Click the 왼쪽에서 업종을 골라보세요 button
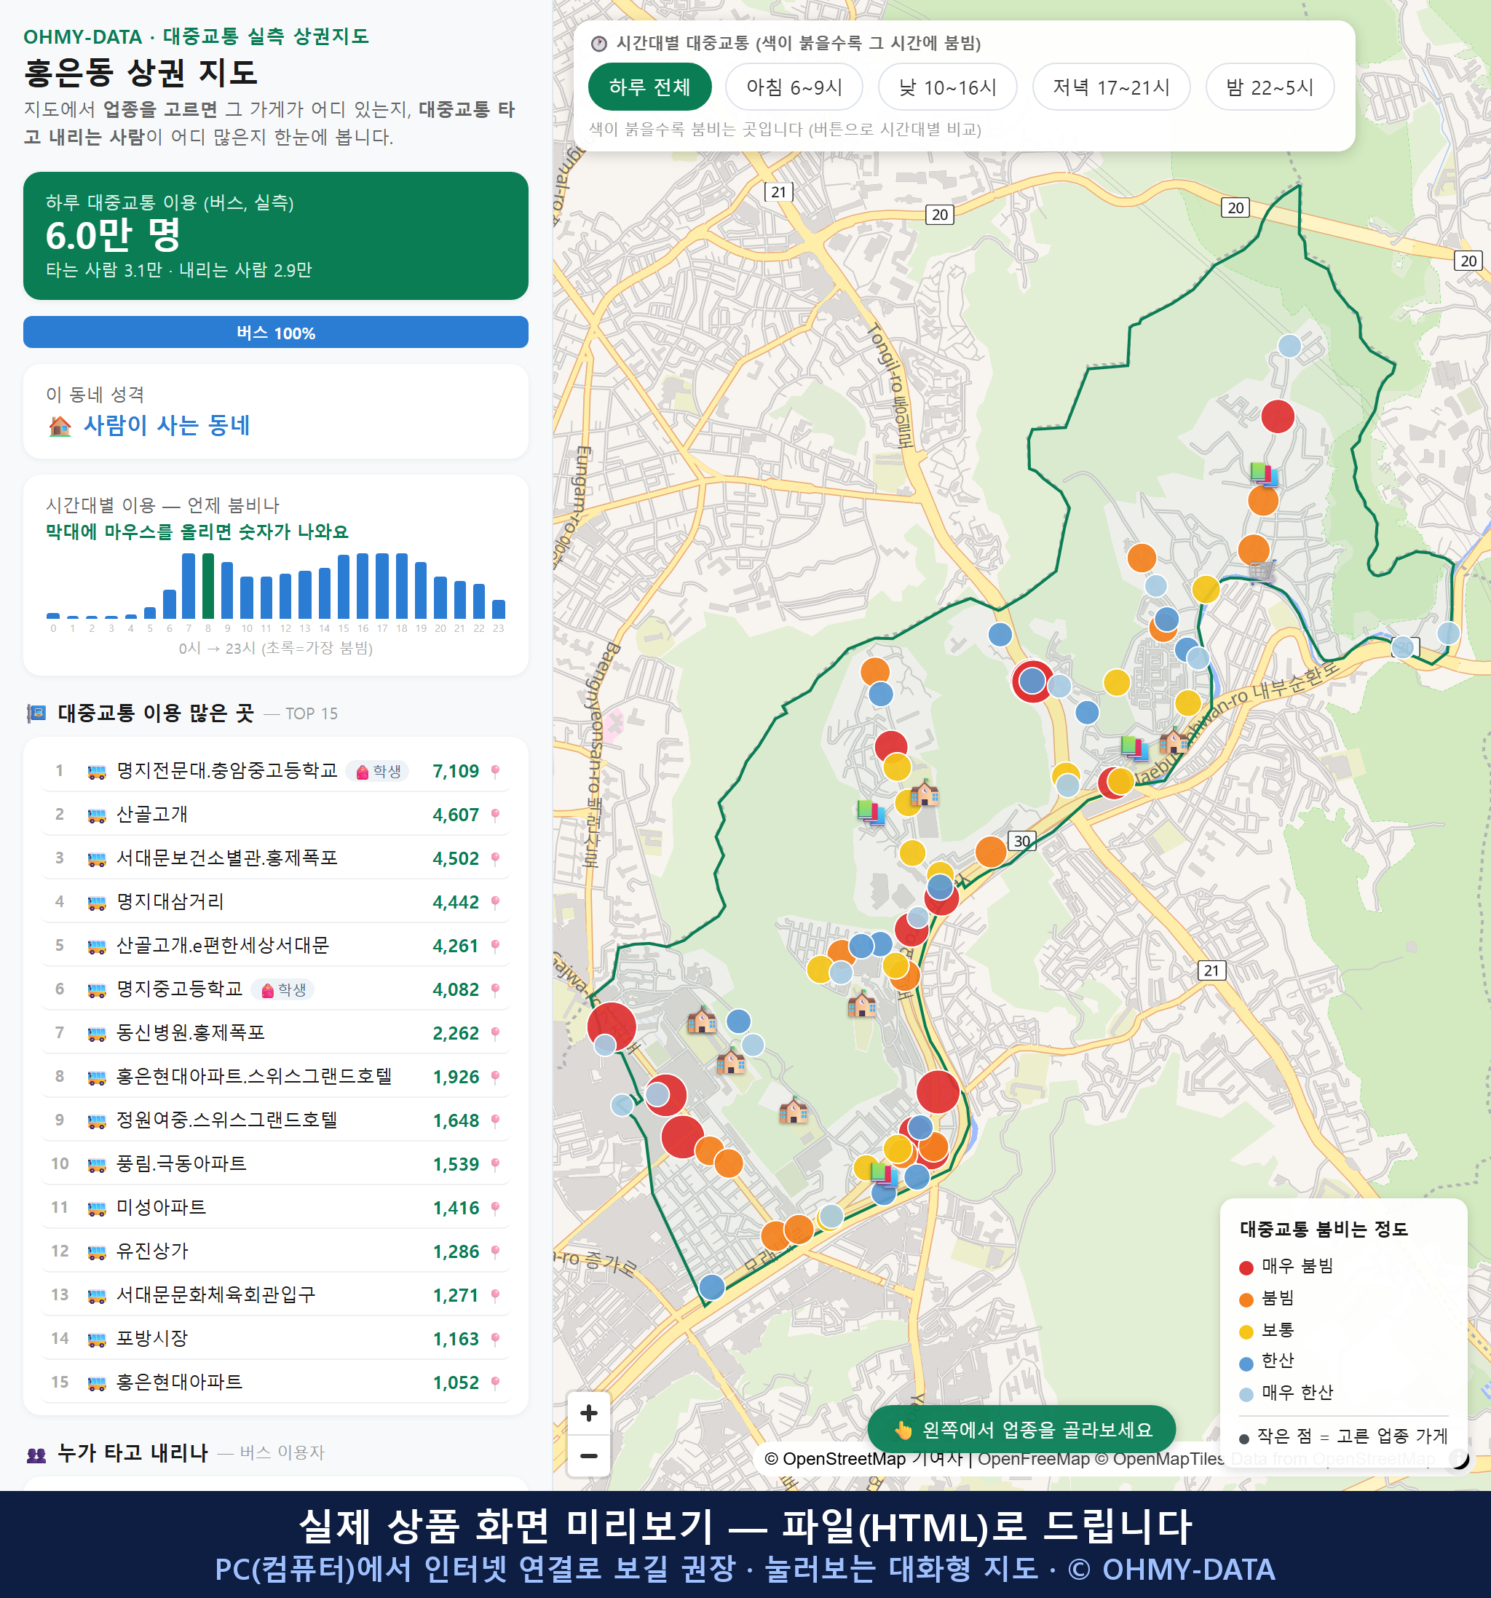This screenshot has width=1491, height=1598. (x=1021, y=1429)
